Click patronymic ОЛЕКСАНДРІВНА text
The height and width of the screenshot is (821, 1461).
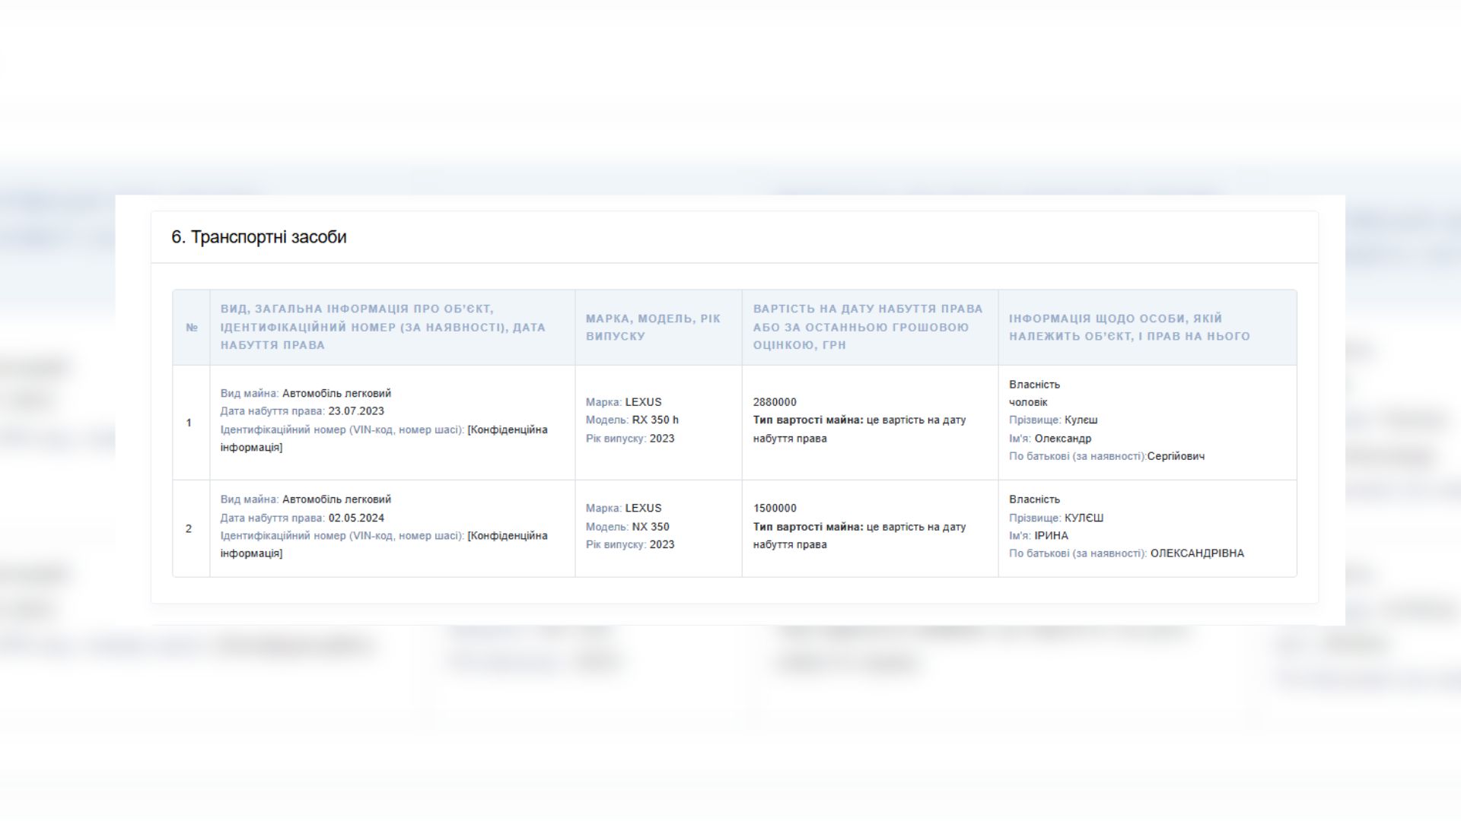[1197, 553]
